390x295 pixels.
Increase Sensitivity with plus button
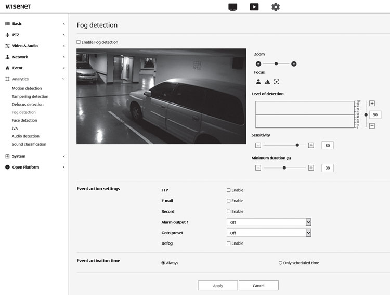click(311, 145)
